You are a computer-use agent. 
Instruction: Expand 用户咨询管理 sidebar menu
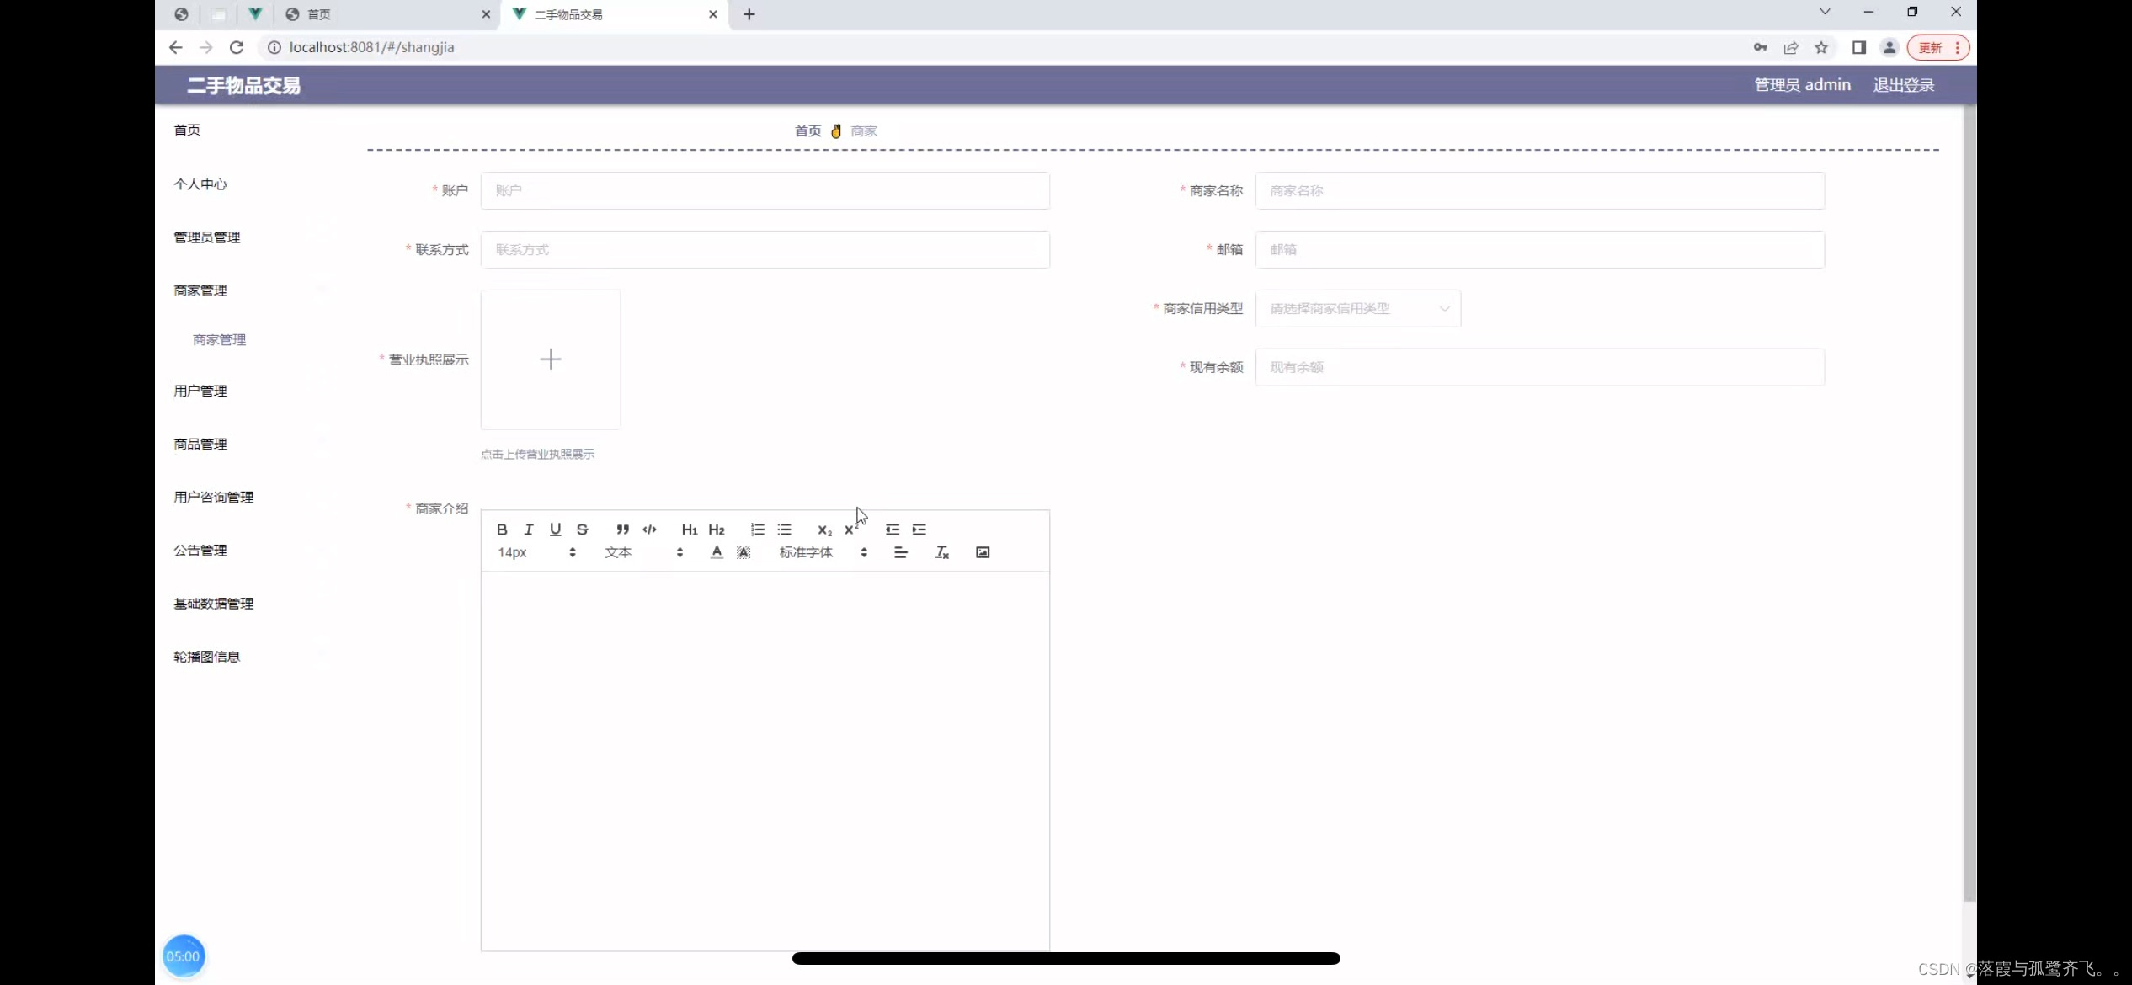pyautogui.click(x=214, y=497)
